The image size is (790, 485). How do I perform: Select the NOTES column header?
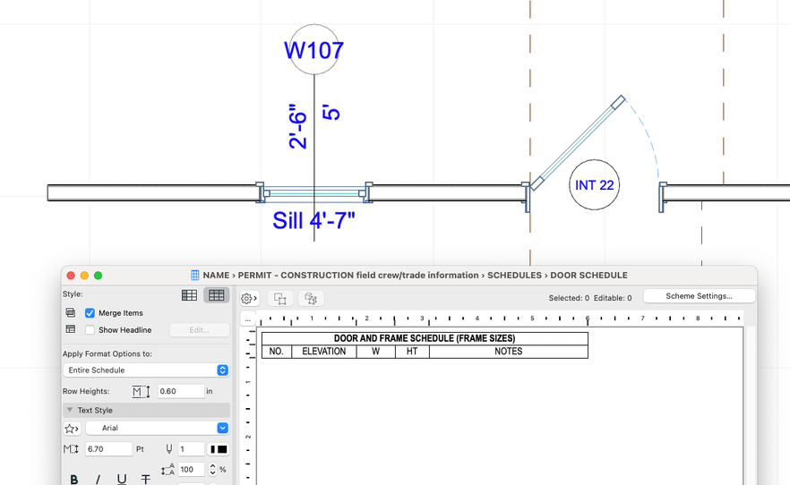[x=509, y=352]
